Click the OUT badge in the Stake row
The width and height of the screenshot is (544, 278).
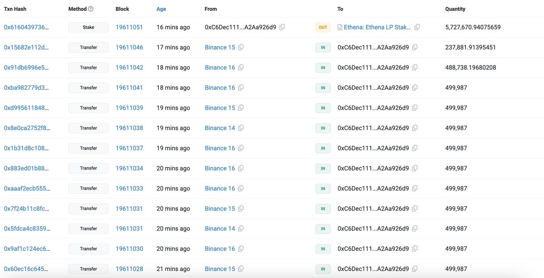coord(323,27)
